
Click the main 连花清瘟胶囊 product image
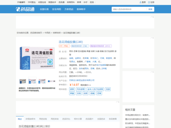(x=37, y=58)
